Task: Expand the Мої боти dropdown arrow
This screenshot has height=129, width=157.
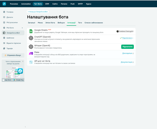Action: (22, 28)
